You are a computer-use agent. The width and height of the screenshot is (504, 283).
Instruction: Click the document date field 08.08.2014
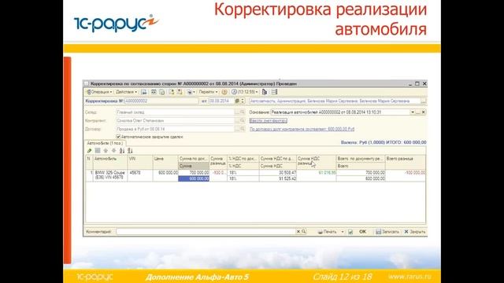click(x=221, y=101)
